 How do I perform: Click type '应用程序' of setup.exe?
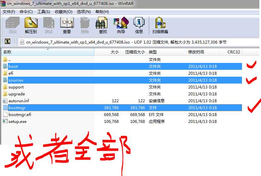pos(157,122)
